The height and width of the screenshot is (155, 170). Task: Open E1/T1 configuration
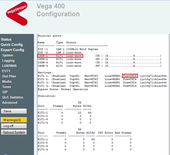point(6,71)
